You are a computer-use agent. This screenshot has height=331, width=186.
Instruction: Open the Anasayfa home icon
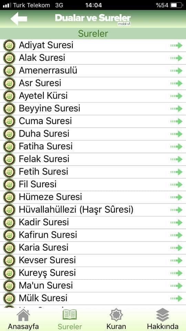pos(23,315)
